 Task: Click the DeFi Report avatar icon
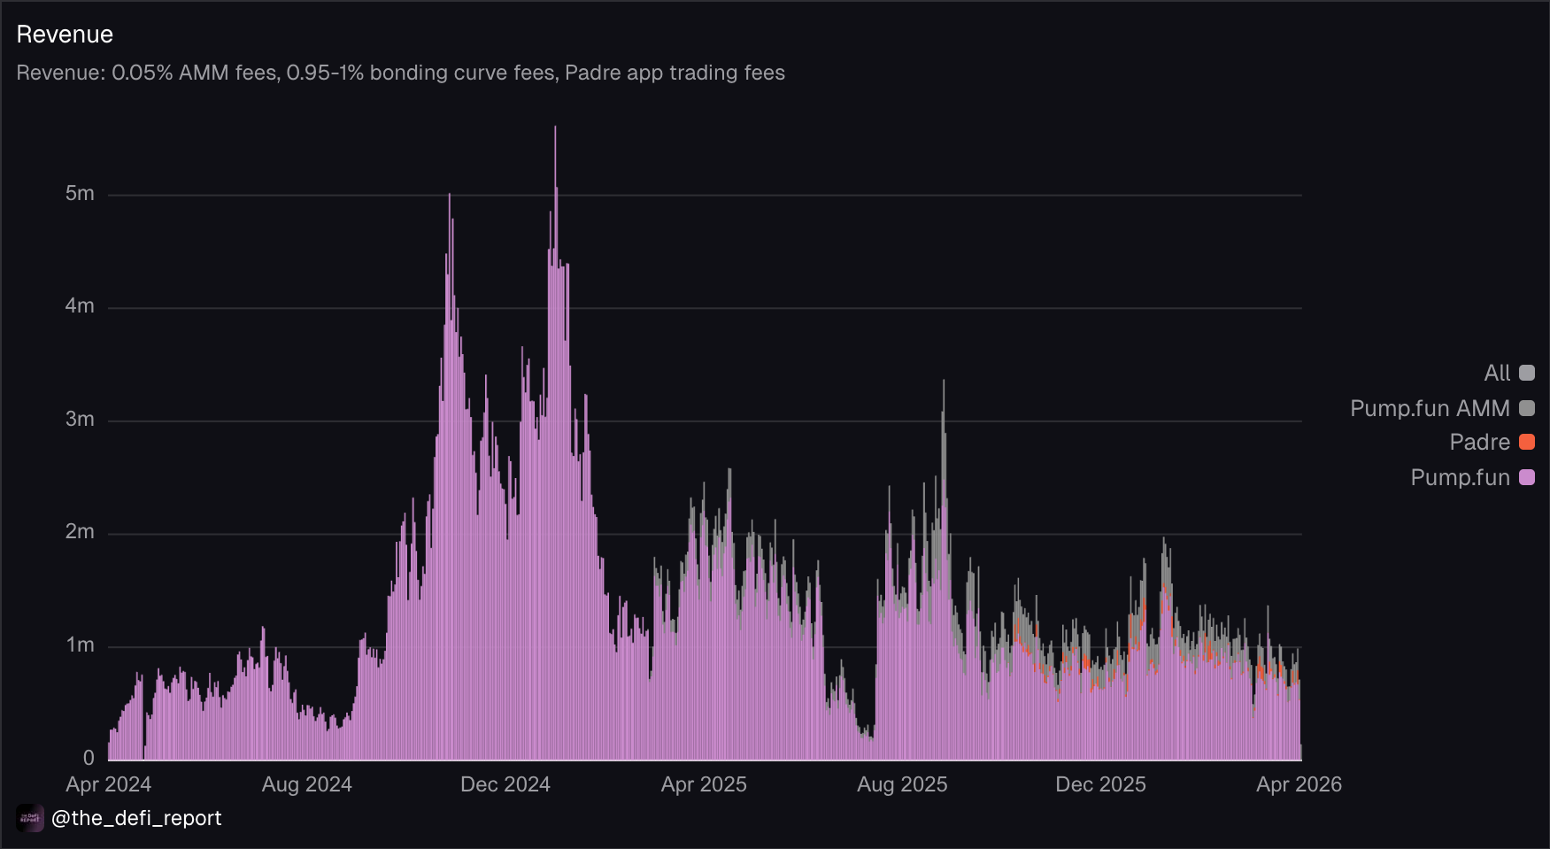[x=30, y=818]
